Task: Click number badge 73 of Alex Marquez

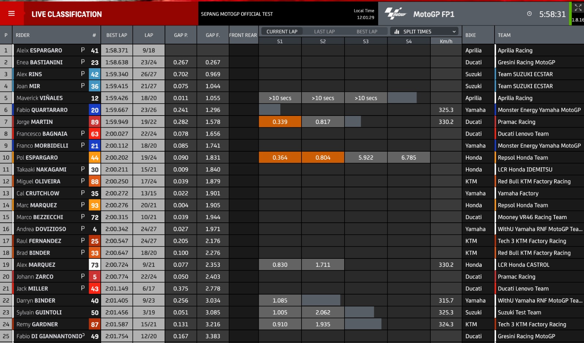Action: pos(95,265)
